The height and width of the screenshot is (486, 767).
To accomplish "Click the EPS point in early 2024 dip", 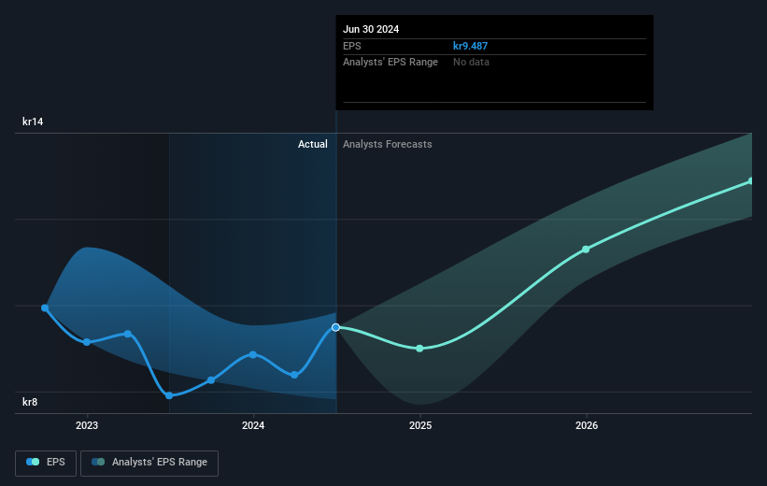I will coord(294,375).
